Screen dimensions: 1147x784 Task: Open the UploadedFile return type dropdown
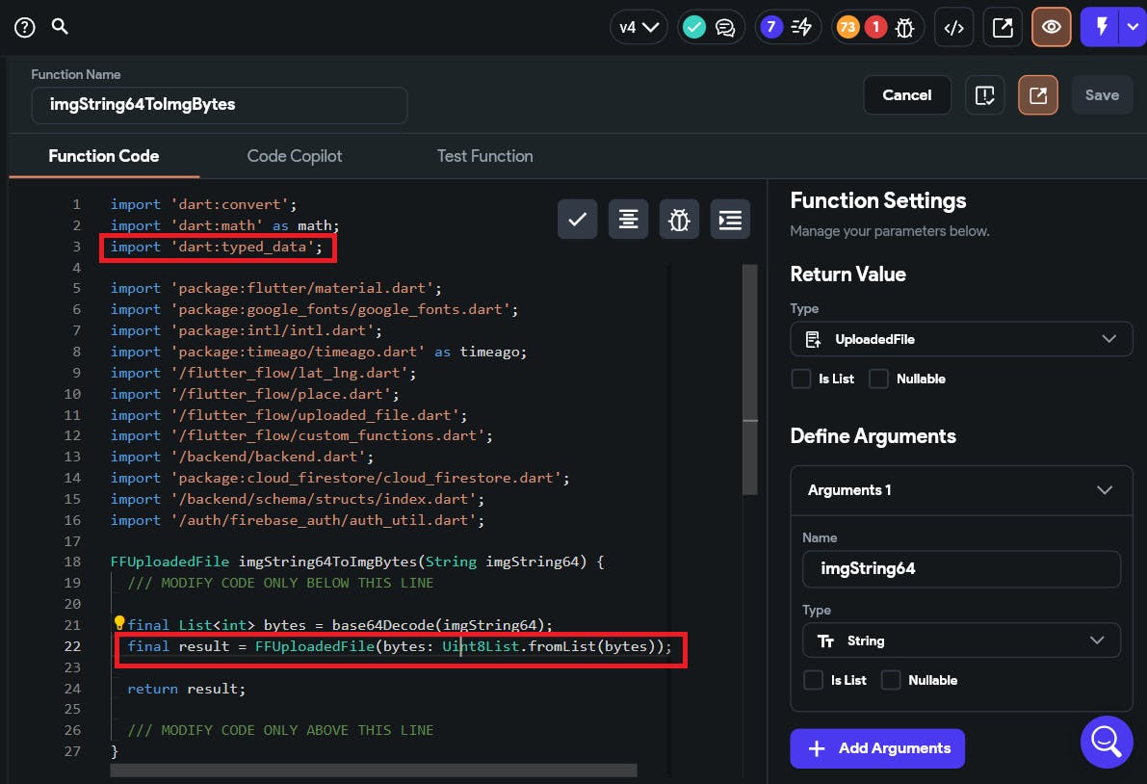(x=961, y=339)
